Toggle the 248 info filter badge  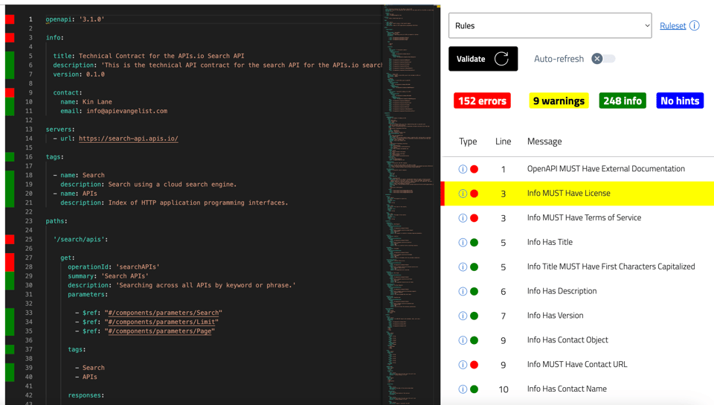(623, 101)
